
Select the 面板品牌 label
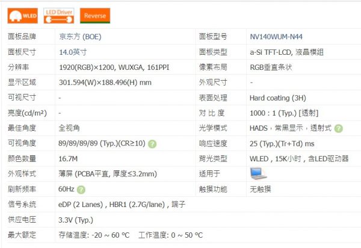pyautogui.click(x=22, y=36)
